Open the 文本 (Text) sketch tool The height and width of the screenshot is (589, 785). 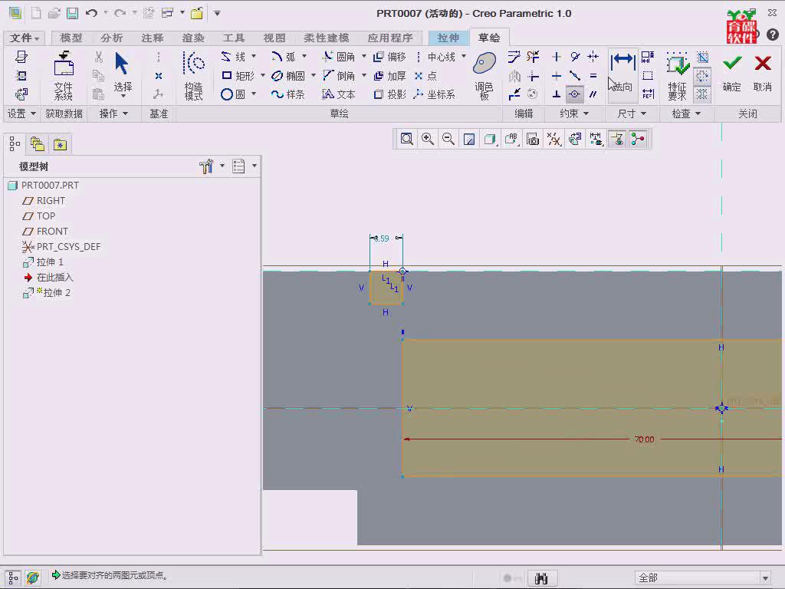pyautogui.click(x=338, y=94)
